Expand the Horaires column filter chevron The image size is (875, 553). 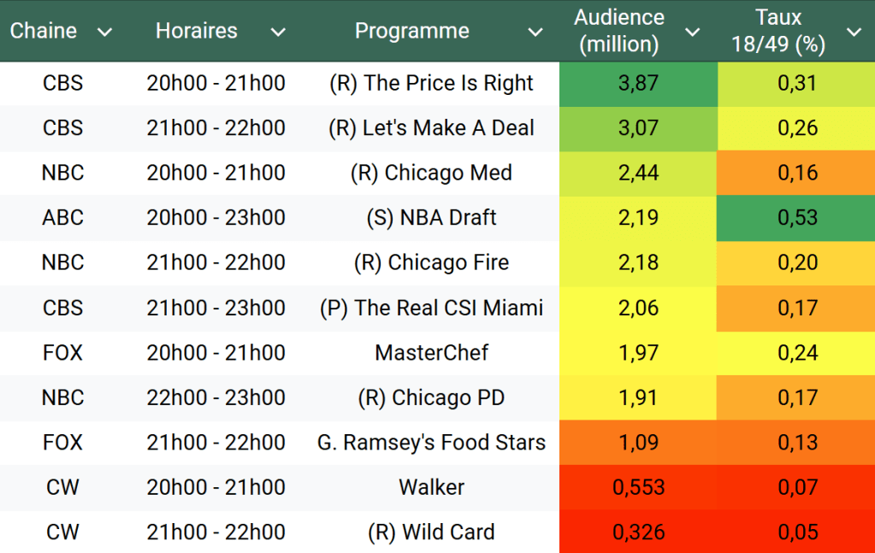point(278,32)
